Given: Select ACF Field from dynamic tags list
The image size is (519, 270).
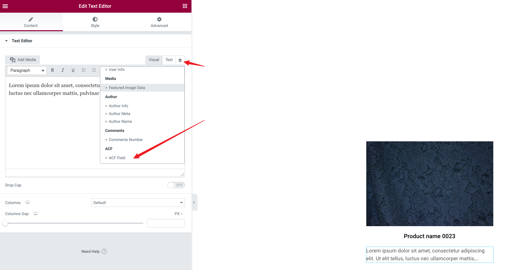Looking at the screenshot, I should (117, 158).
